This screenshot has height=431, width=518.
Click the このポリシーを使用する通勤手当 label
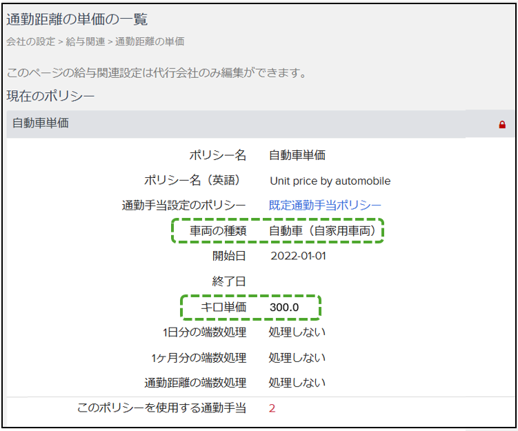tap(162, 408)
